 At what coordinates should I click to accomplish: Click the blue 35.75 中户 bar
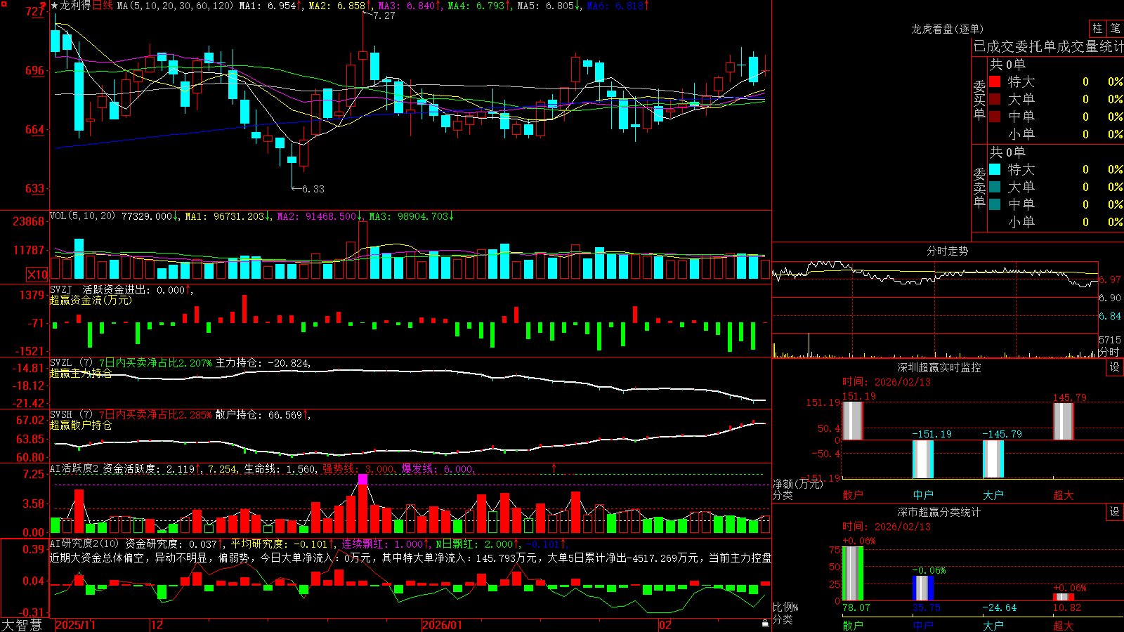pyautogui.click(x=922, y=588)
